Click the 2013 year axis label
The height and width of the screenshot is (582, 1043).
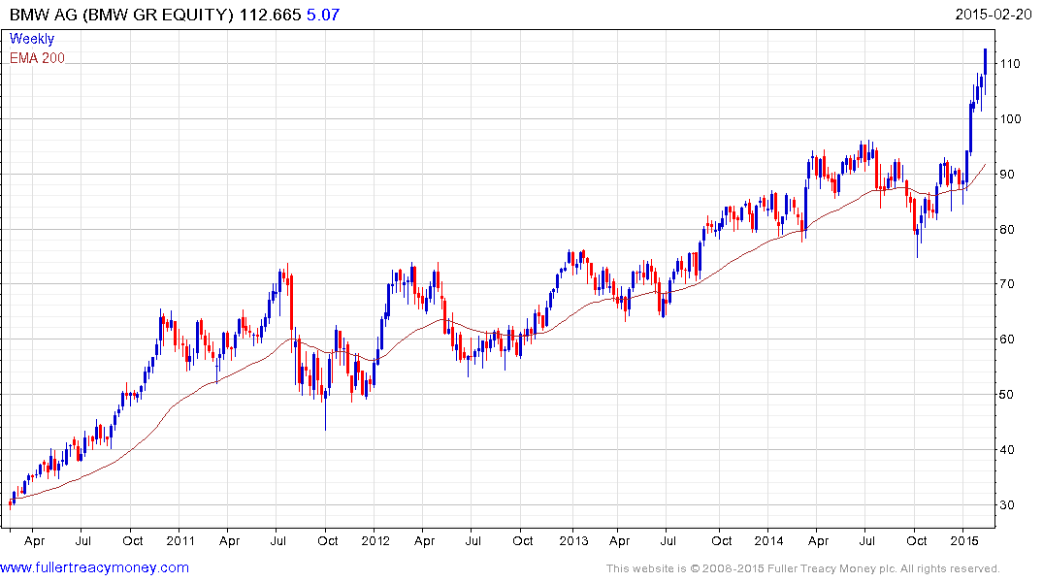573,540
